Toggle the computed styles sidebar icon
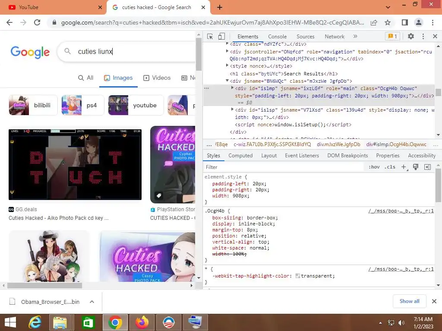Screen dimensions: 442x331 pyautogui.click(x=427, y=167)
